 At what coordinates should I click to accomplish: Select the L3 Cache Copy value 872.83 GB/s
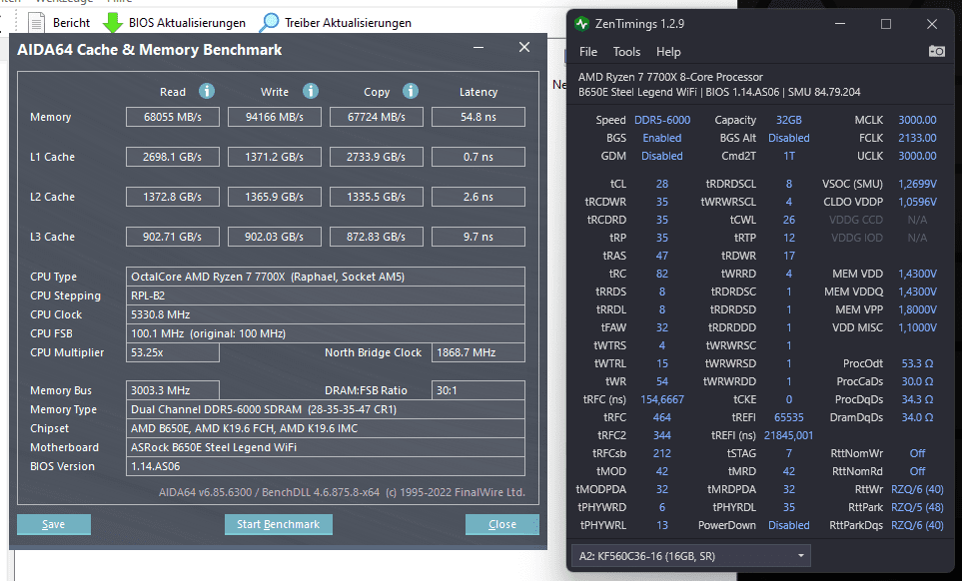point(376,237)
